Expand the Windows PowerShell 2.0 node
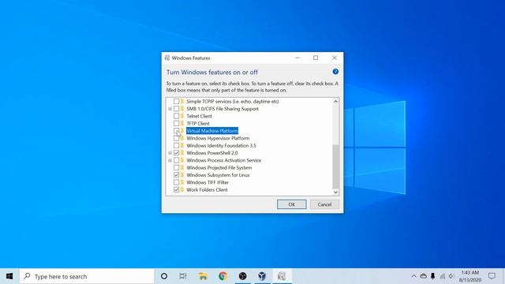505x284 pixels. tap(170, 153)
